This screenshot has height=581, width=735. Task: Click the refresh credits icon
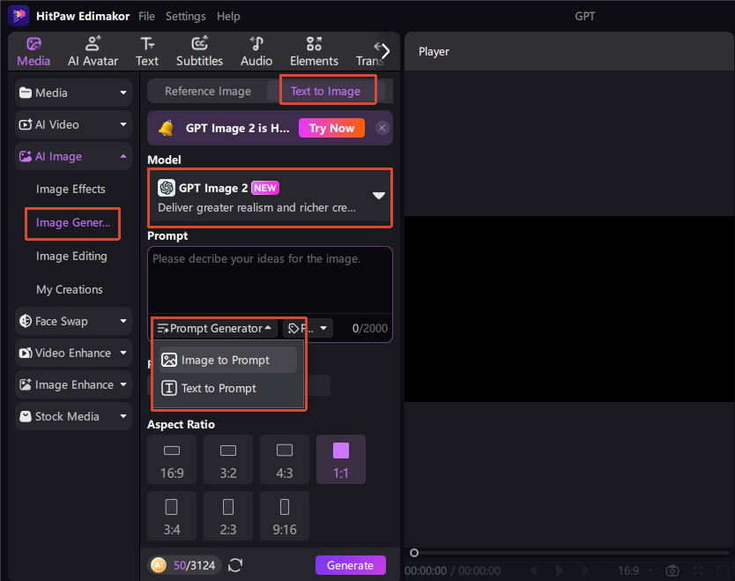pyautogui.click(x=235, y=565)
